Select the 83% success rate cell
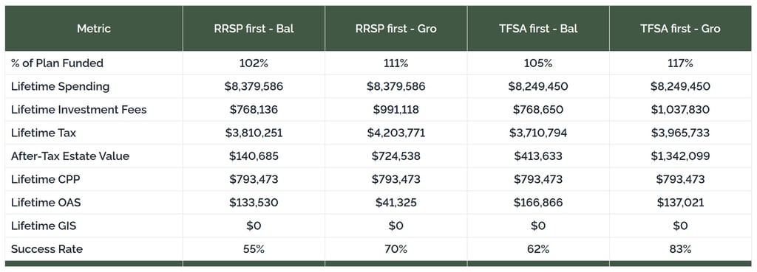Viewport: 757px width, 272px height. pyautogui.click(x=680, y=249)
